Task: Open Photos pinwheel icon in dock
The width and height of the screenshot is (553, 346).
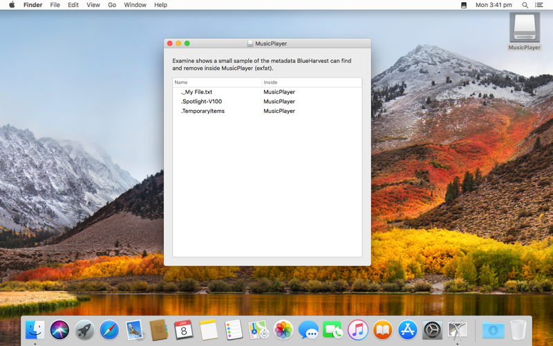Action: (x=283, y=330)
